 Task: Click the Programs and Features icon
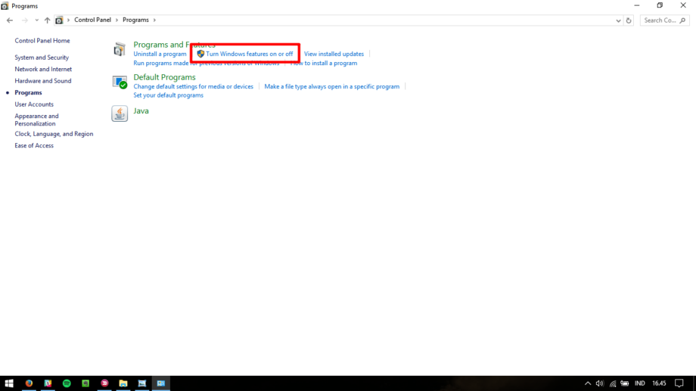tap(119, 49)
